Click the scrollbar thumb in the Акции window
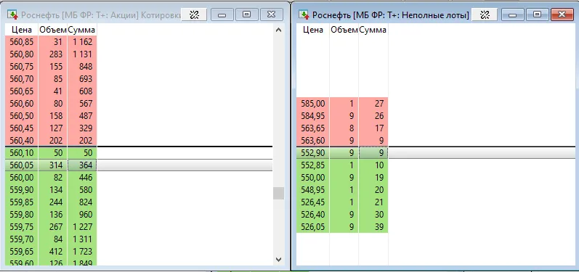The width and height of the screenshot is (579, 272). (278, 193)
